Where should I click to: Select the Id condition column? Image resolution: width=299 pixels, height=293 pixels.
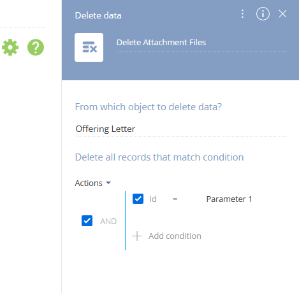153,199
